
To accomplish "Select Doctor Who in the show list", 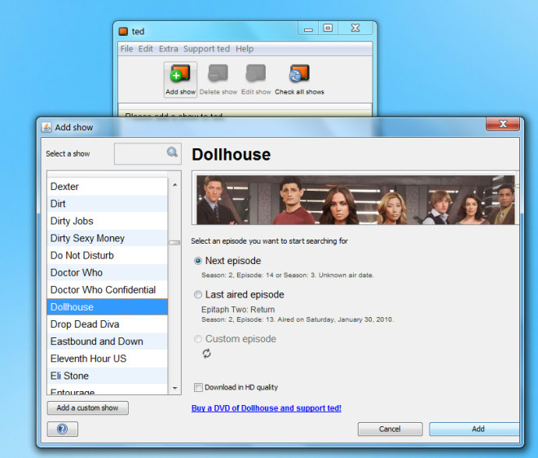I will pos(107,272).
